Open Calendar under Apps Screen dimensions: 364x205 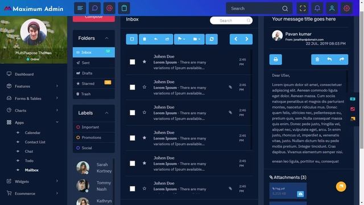click(32, 133)
